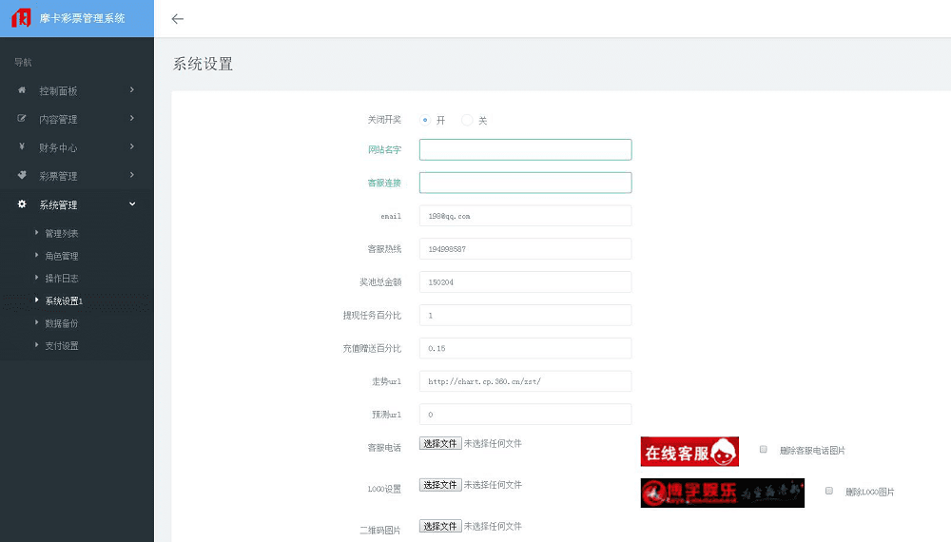The image size is (951, 542).
Task: Select the 开 radio button
Action: click(424, 120)
